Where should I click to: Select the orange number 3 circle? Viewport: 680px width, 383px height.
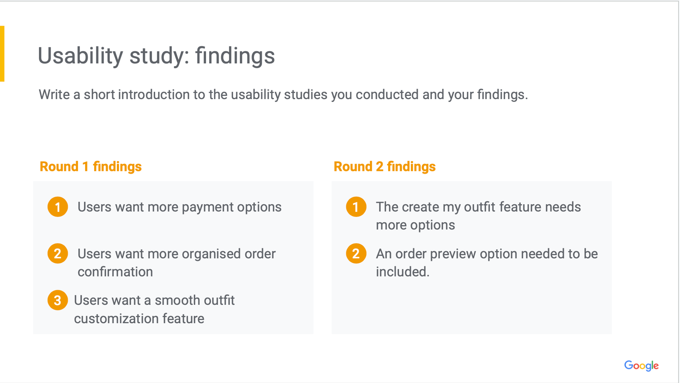(x=58, y=300)
